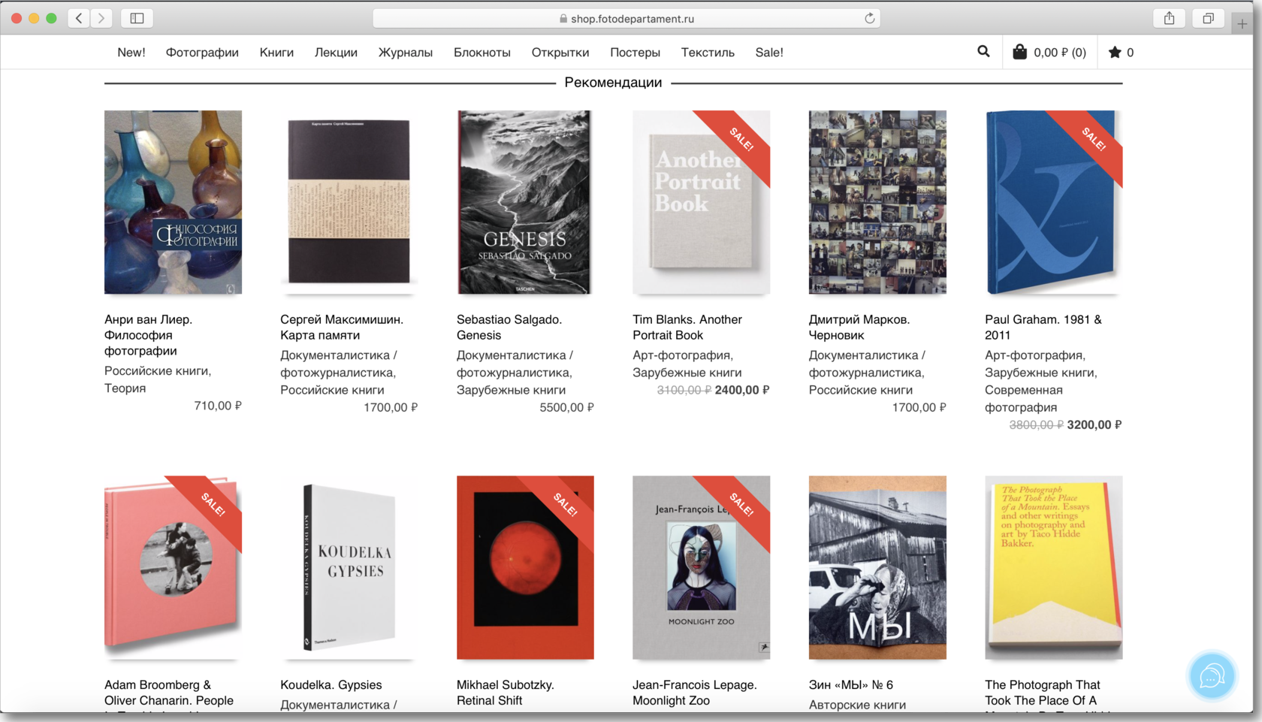1262x722 pixels.
Task: Open the Черновик photo-grid book cover
Action: (x=877, y=202)
